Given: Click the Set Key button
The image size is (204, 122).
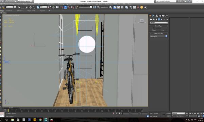Looking at the screenshot, I should (169, 116).
